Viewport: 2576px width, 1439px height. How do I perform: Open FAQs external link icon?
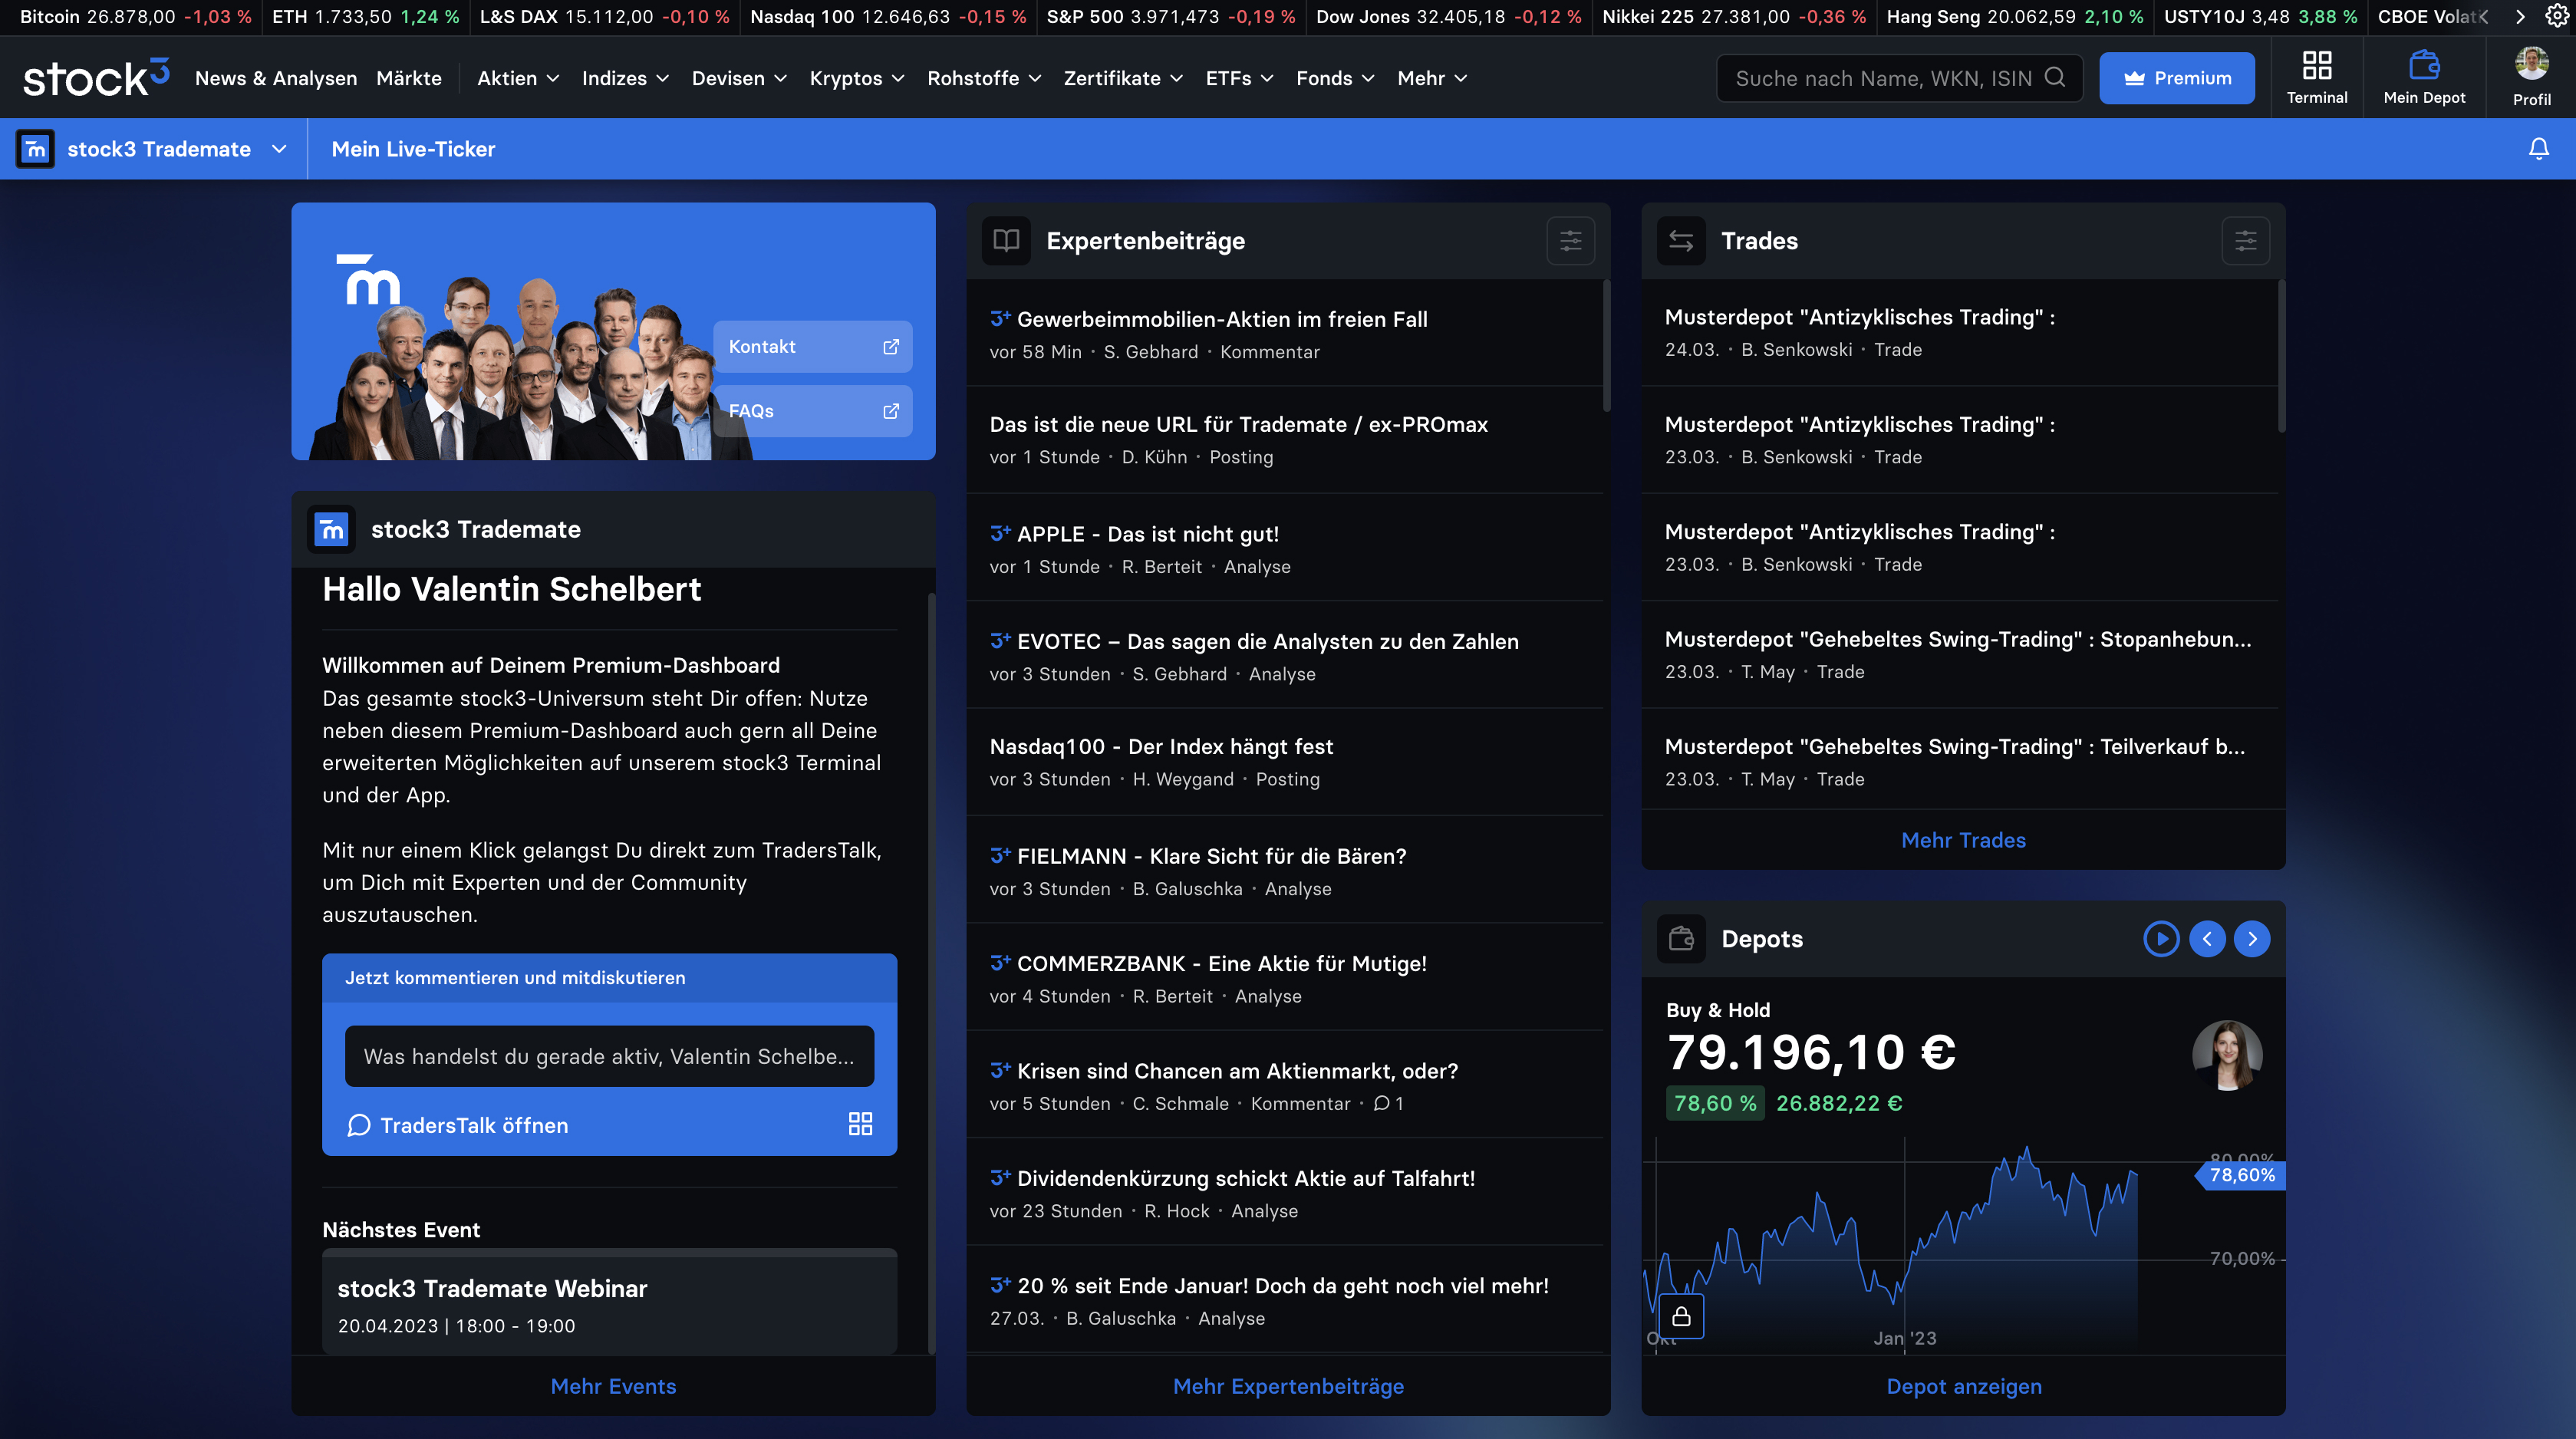[891, 411]
